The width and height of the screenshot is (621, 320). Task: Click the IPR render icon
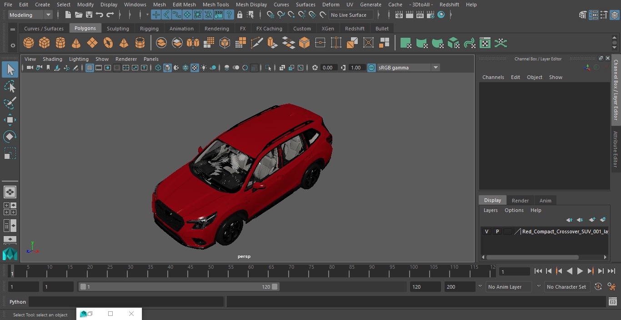(420, 15)
